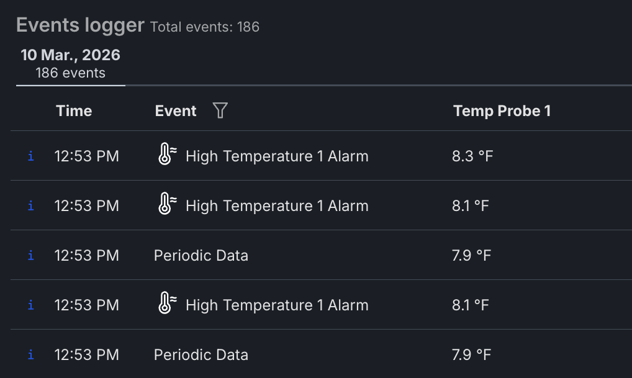This screenshot has height=378, width=632.
Task: Select the info icon on the fourth row
Action: 30,305
